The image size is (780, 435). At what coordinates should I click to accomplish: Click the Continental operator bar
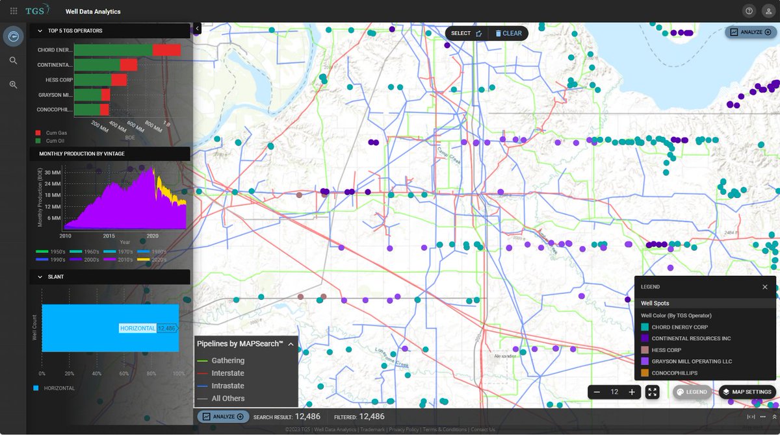[x=105, y=65]
